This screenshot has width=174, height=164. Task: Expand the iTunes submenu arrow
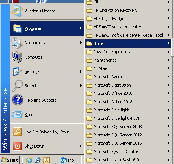click(169, 43)
